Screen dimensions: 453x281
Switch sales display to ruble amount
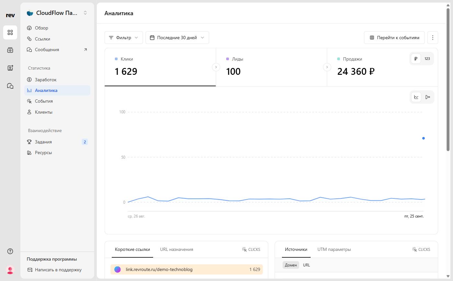pyautogui.click(x=416, y=59)
